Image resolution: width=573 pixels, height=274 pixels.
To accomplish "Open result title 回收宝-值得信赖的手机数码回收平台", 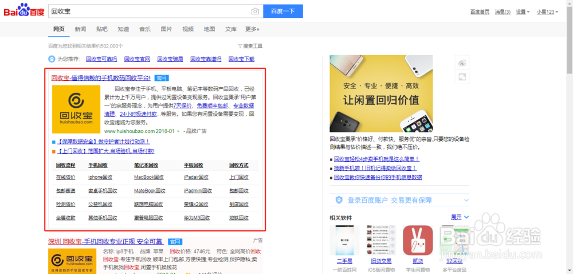I will [101, 77].
